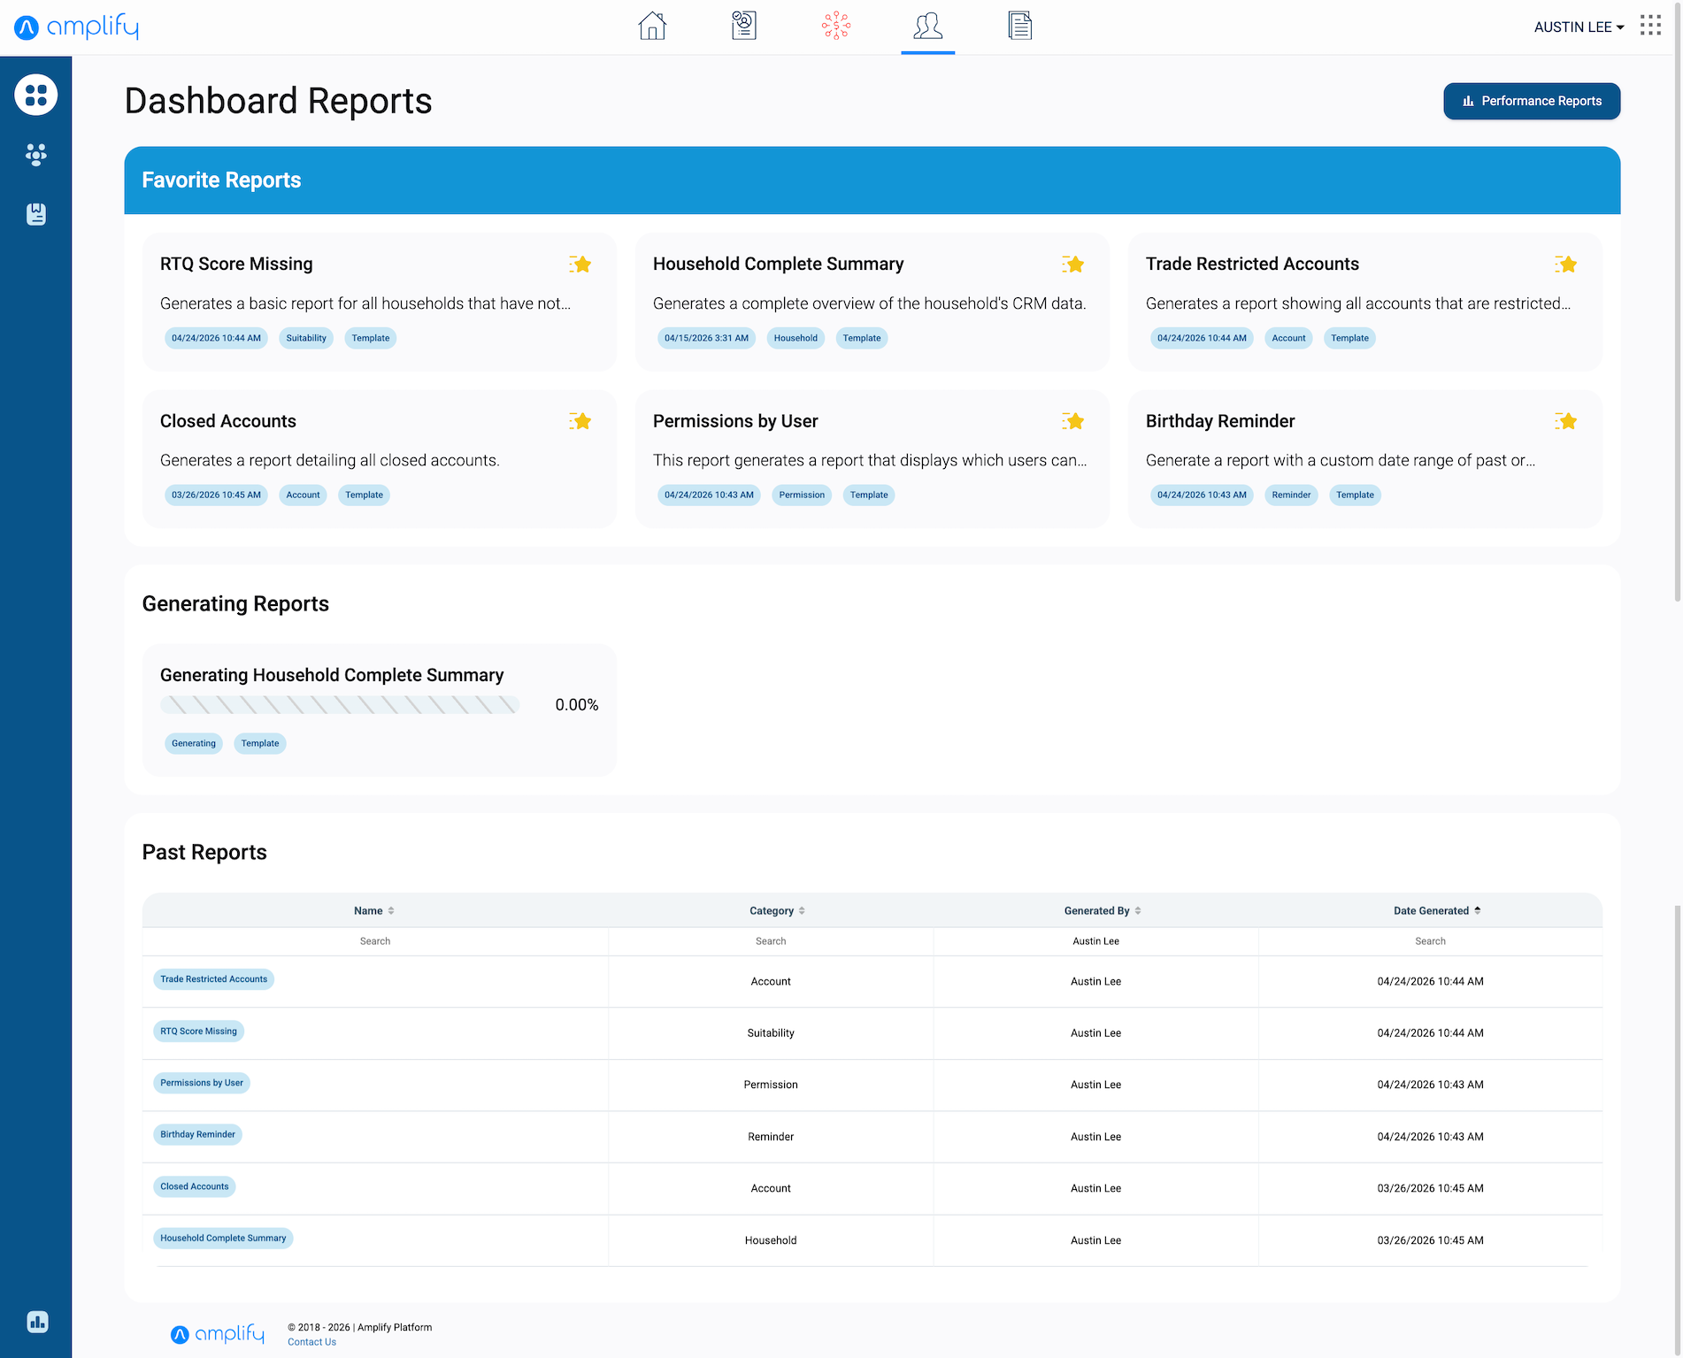
Task: Follow the Contact Us footer link
Action: [x=311, y=1342]
